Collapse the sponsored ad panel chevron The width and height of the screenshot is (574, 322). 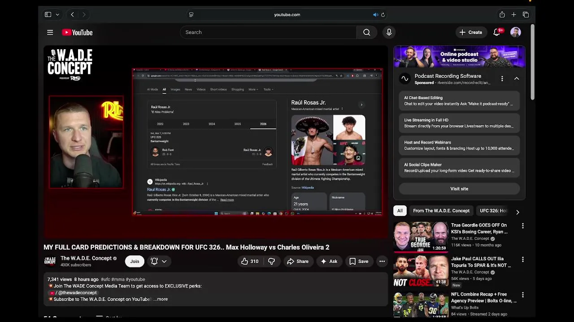click(x=517, y=79)
